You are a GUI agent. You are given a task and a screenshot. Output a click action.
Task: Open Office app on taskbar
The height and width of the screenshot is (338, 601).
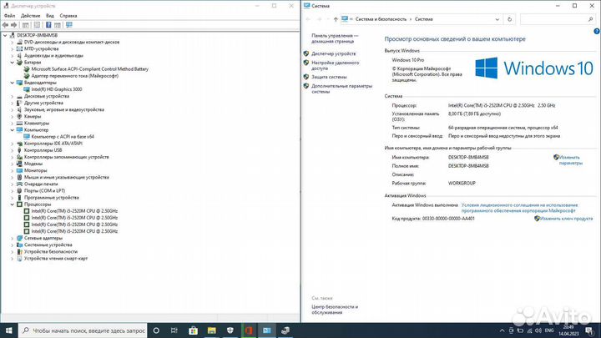[249, 330]
